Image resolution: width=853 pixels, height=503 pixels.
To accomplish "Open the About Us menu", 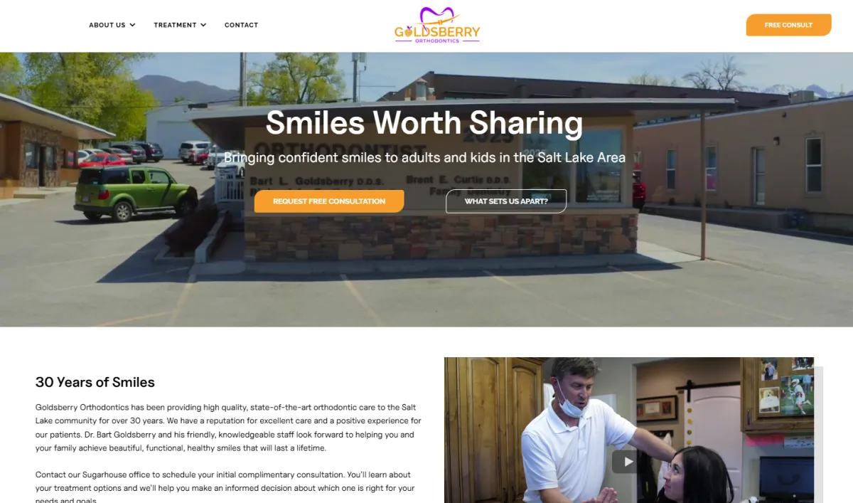I will 112,25.
